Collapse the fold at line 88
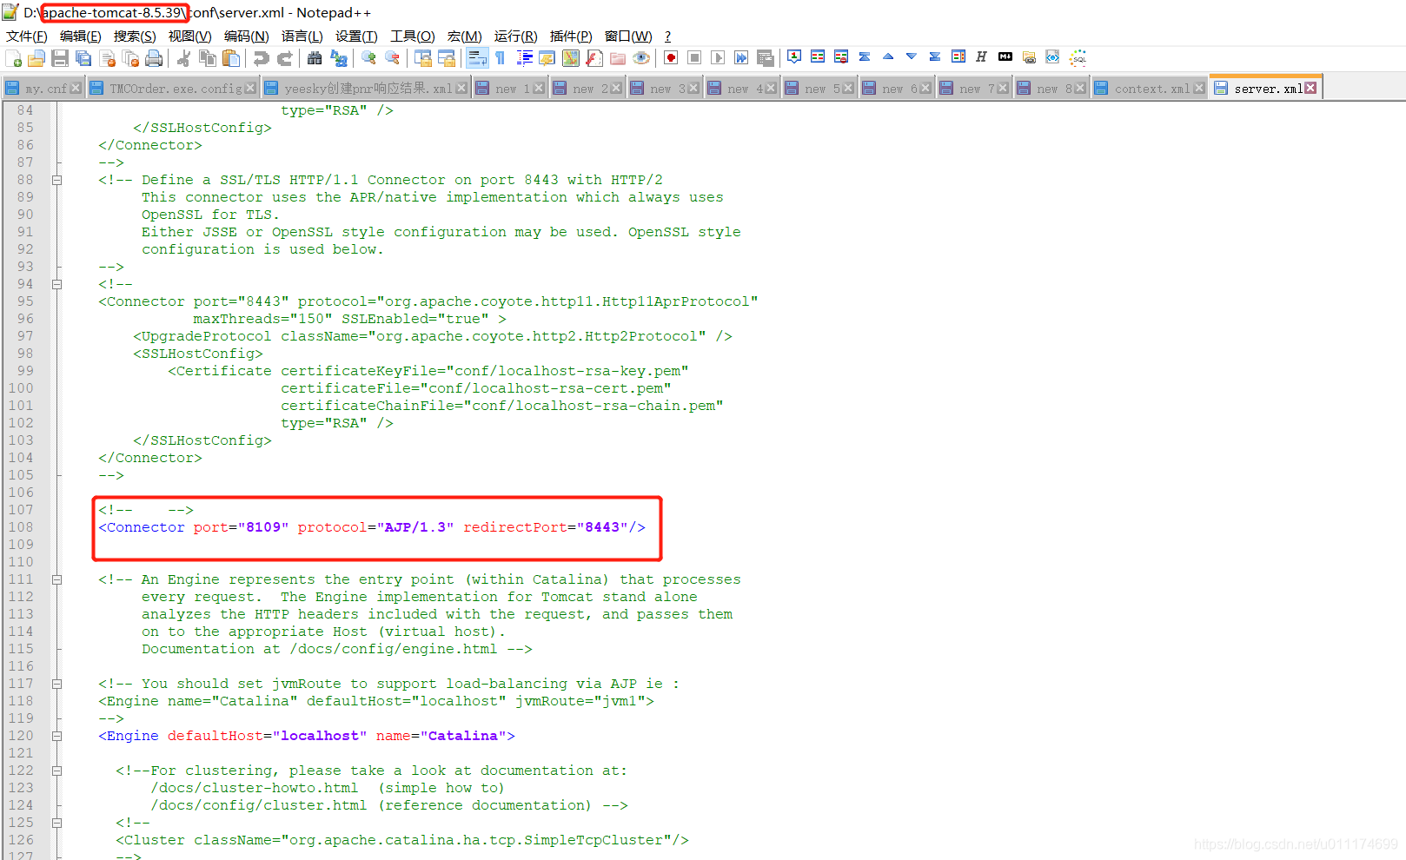The image size is (1406, 860). point(56,180)
